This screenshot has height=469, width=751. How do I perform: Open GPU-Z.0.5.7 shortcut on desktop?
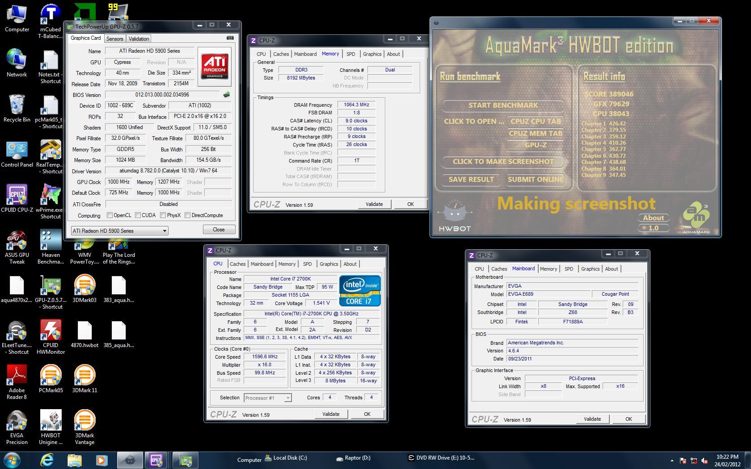(x=50, y=292)
